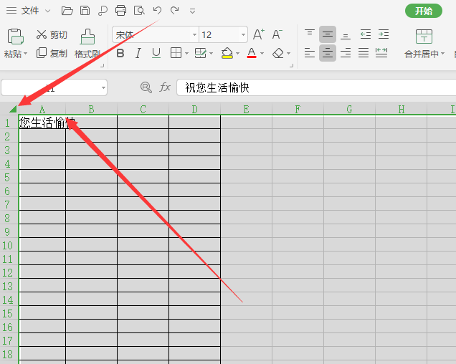456x364 pixels.
Task: Select column G header
Action: (349, 110)
